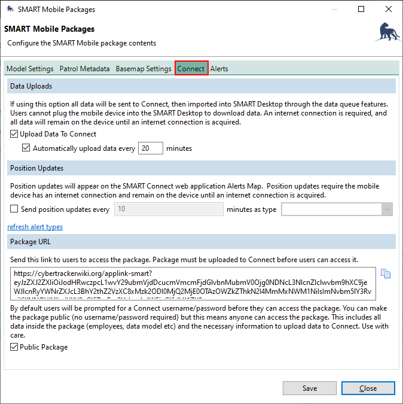Click the SMART panther logo

pos(386,32)
